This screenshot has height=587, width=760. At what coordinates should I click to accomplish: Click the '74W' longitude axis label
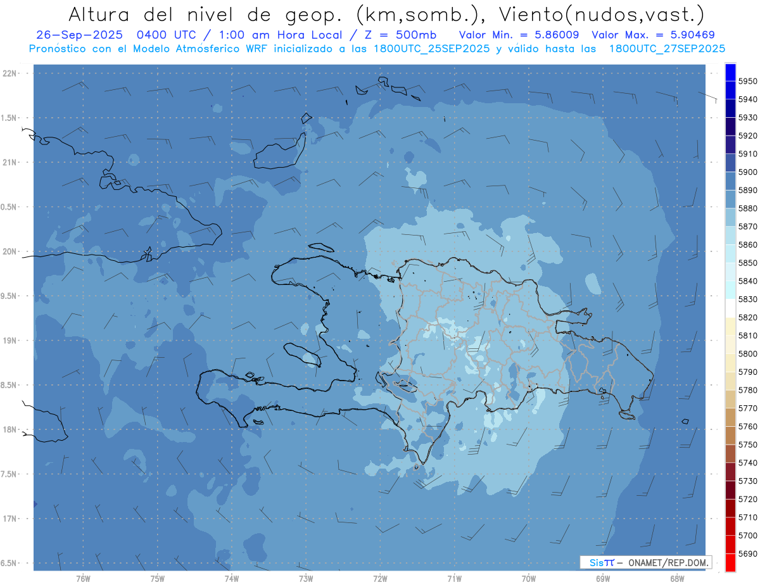click(231, 578)
